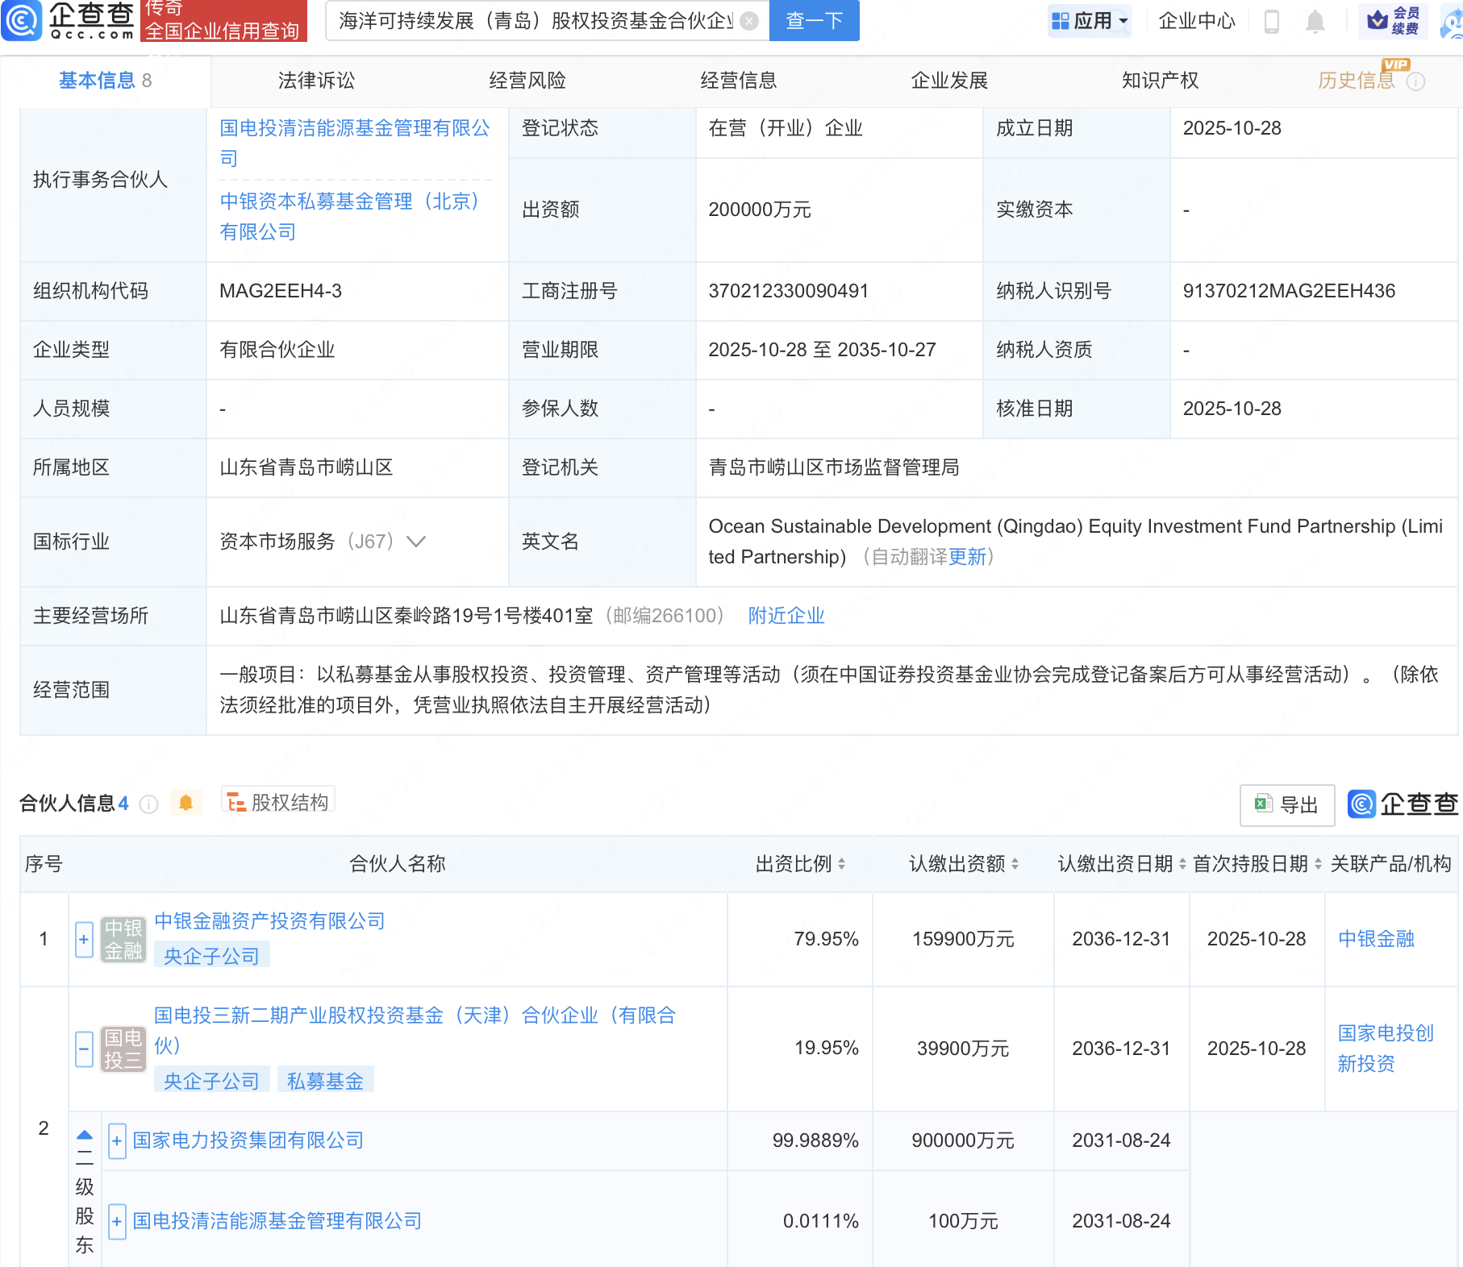
Task: Click the monitoring bell beside 合伙人信息
Action: tap(185, 802)
